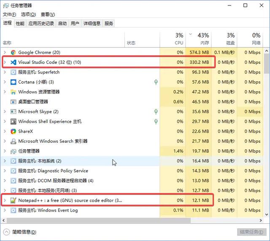The image size is (270, 241).
Task: Click the 结束任务(E) button
Action: pos(251,232)
